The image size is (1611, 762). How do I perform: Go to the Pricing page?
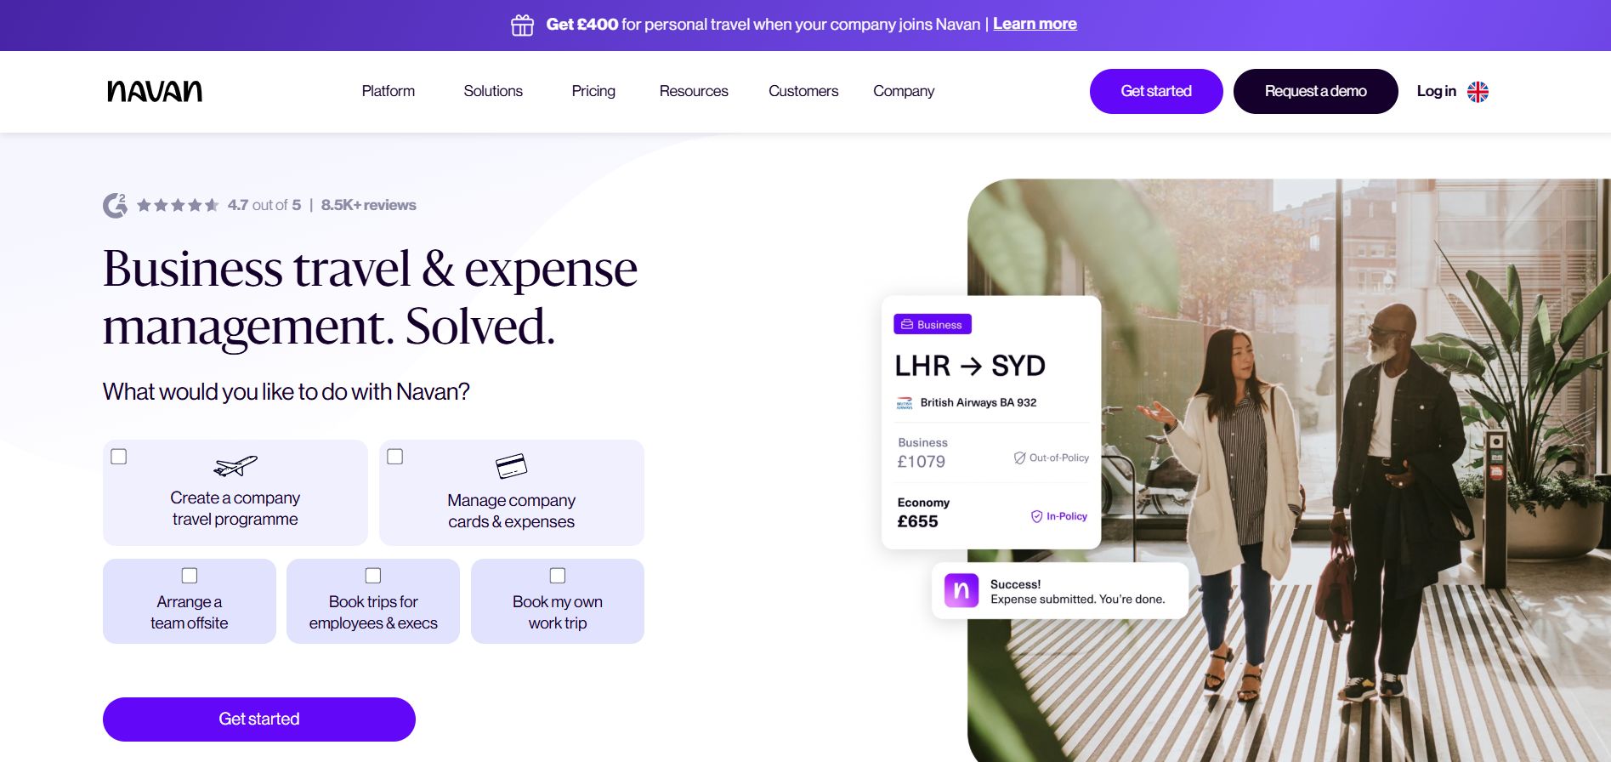[x=593, y=91]
